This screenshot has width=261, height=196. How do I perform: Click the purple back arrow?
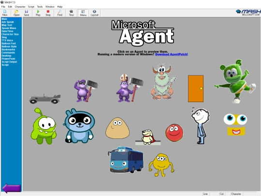[11, 188]
